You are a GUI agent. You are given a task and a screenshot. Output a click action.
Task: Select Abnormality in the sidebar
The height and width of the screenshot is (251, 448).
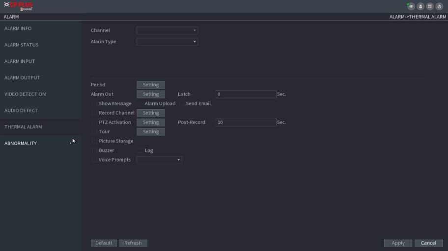[x=21, y=143]
